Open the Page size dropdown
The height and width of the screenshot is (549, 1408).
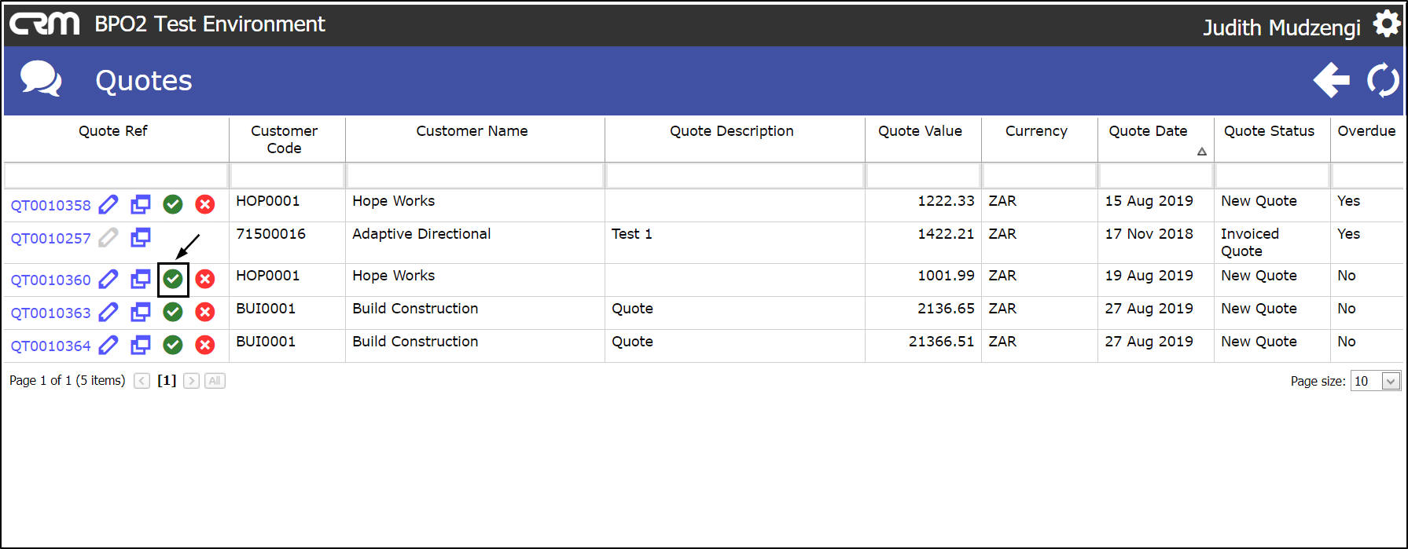(1390, 382)
